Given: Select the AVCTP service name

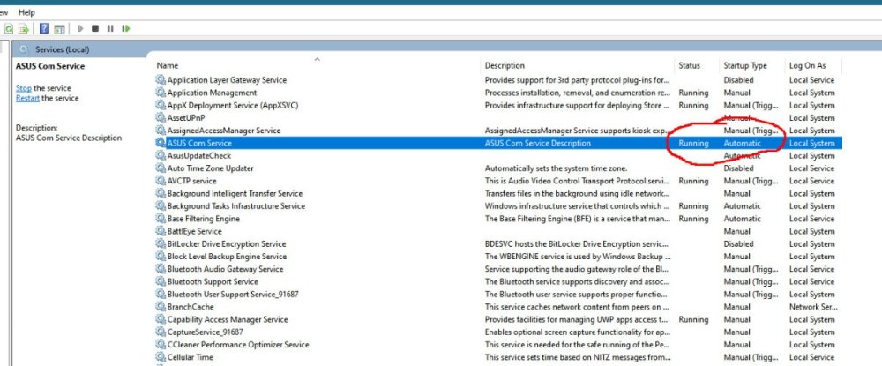Looking at the screenshot, I should pyautogui.click(x=191, y=181).
